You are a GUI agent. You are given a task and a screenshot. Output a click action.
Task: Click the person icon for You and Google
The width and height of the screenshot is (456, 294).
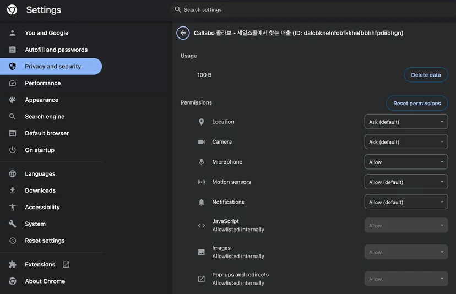click(x=13, y=33)
